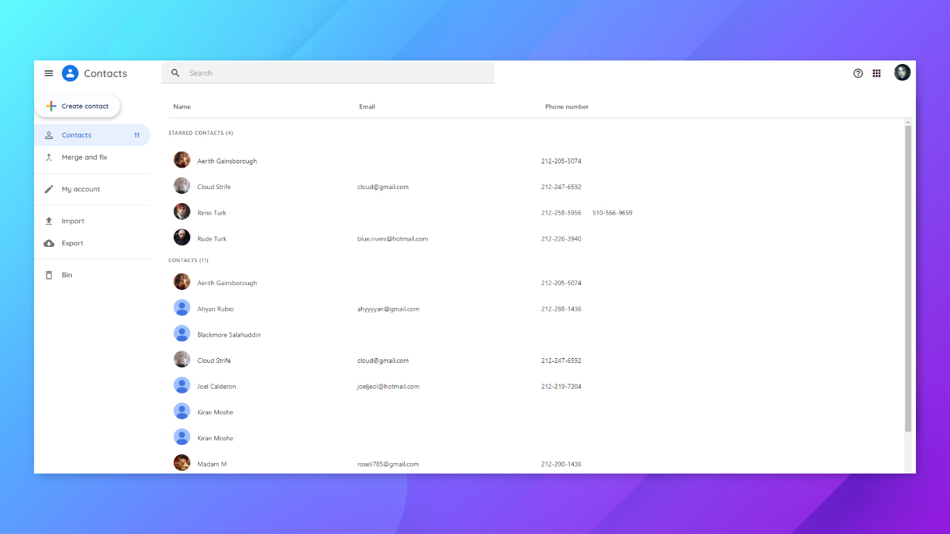Click email ahyyyyan@gmail.com
950x534 pixels.
tap(388, 309)
